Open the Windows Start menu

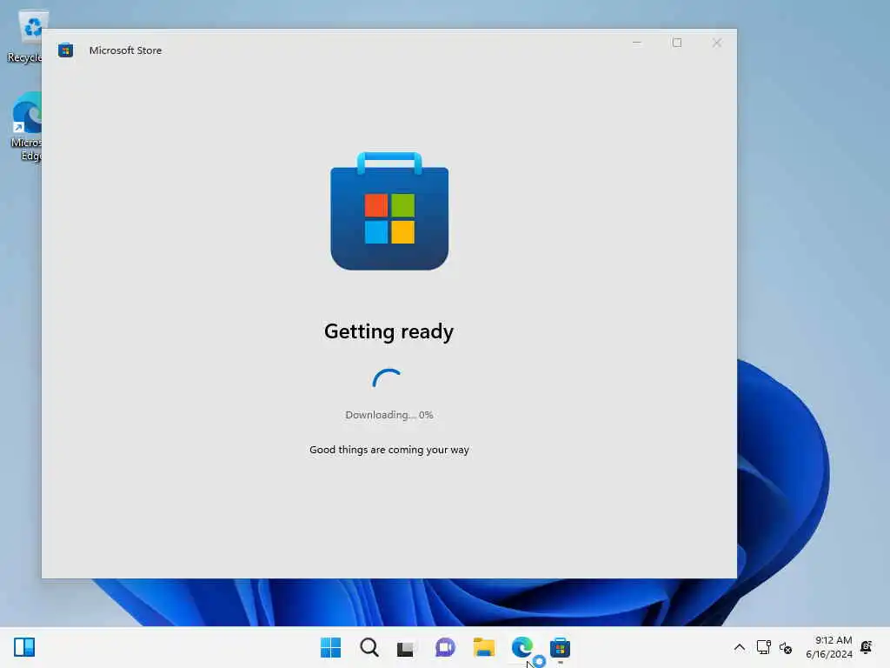click(331, 647)
